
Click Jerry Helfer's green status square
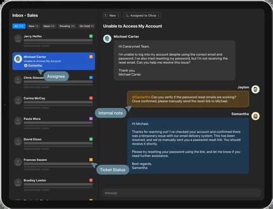(91, 36)
